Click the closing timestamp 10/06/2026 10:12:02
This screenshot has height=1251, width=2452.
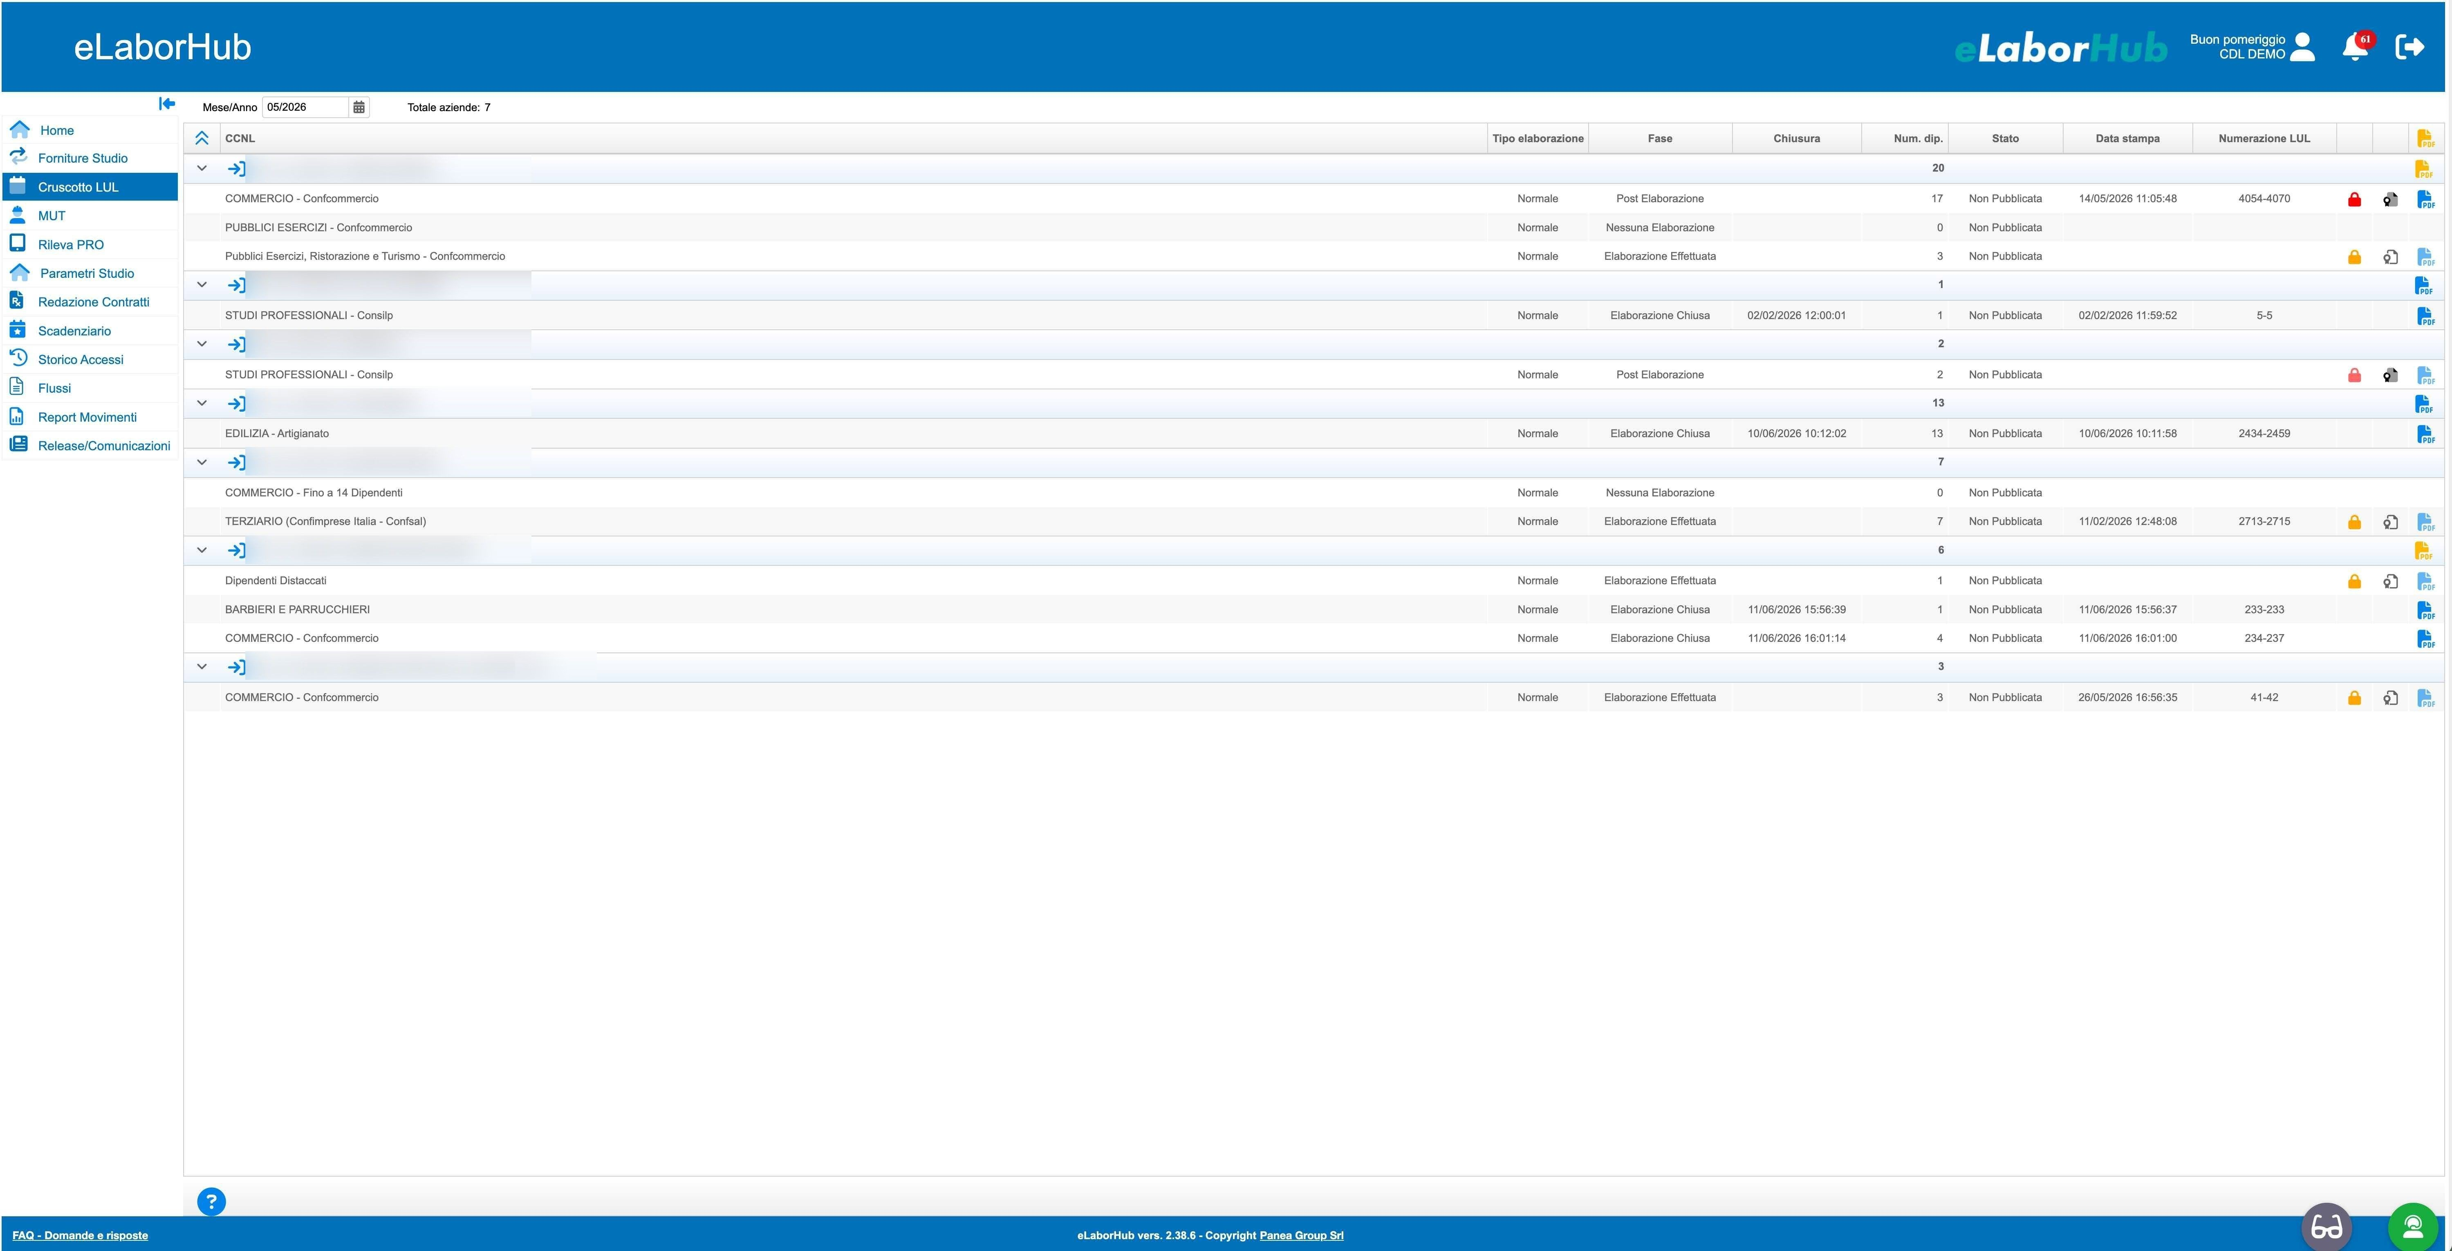1796,434
